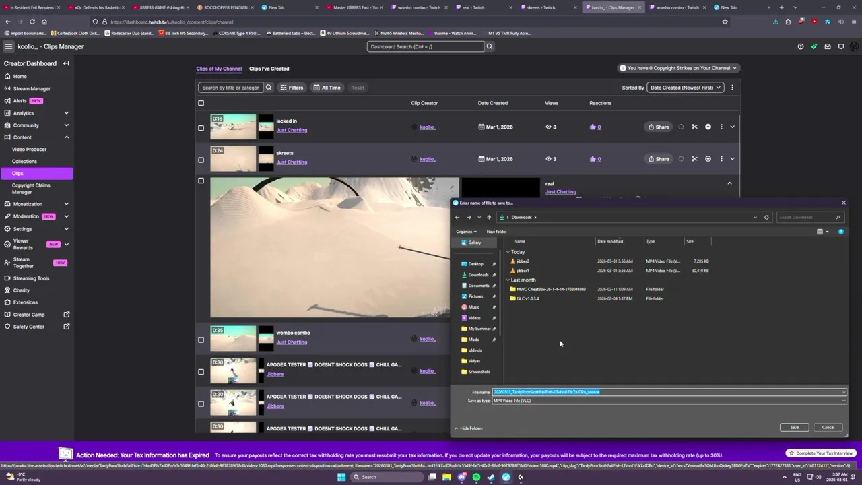Tick the checkbox for wombo combo clip

[x=201, y=340]
